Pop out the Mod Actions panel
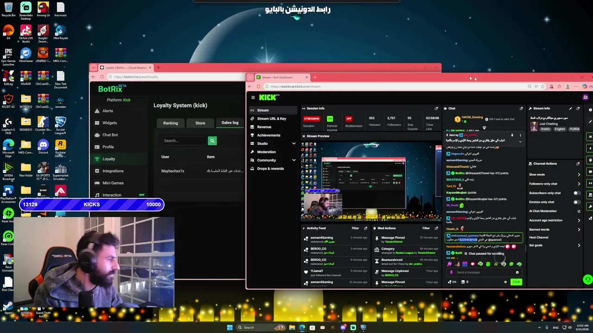The height and width of the screenshot is (333, 593). (436, 228)
